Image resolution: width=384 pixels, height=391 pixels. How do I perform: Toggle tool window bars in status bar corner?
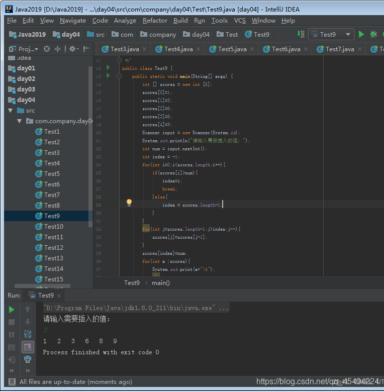pyautogui.click(x=12, y=382)
